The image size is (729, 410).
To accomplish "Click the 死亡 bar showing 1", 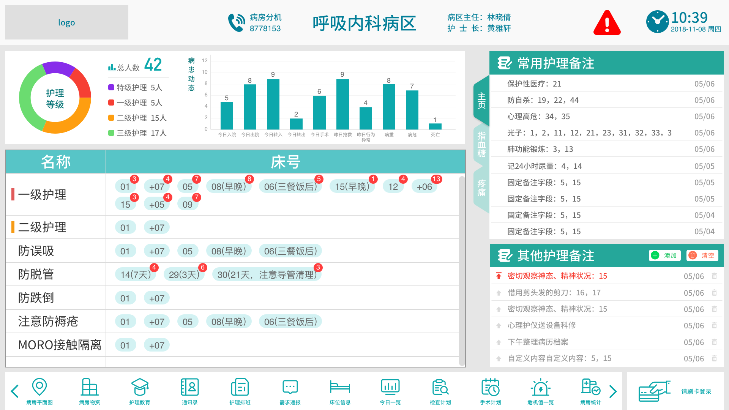I will (435, 126).
